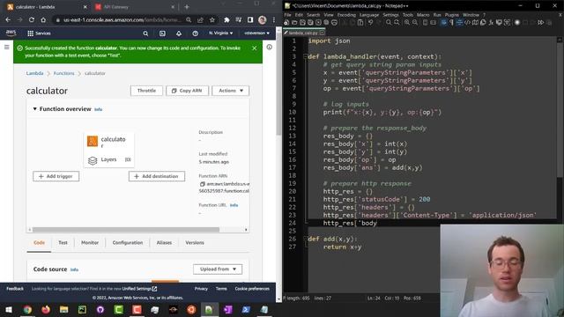Open the Actions dropdown
The image size is (564, 317).
click(231, 91)
